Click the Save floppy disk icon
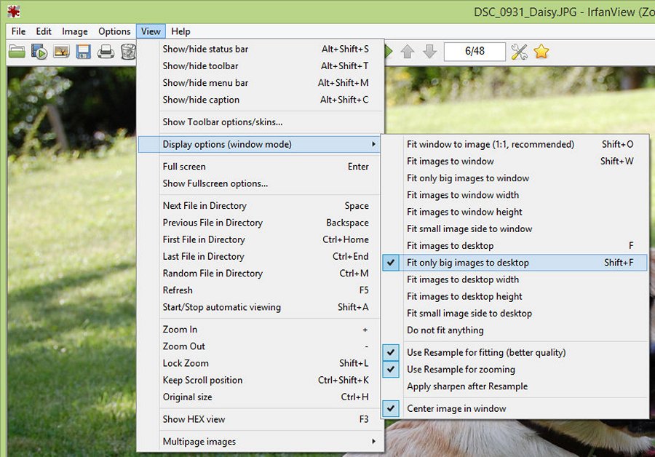 click(x=83, y=52)
